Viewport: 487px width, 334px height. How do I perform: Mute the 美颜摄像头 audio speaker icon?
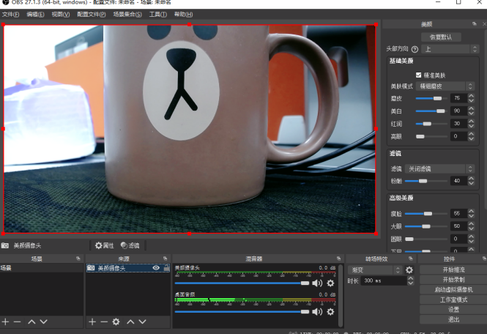click(x=317, y=283)
